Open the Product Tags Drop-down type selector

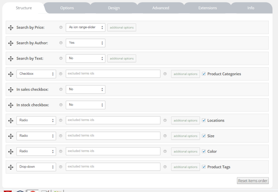(36, 167)
